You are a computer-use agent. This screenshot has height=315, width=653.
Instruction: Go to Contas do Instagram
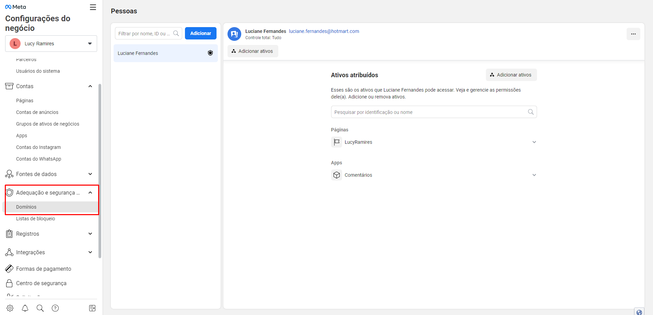coord(38,147)
